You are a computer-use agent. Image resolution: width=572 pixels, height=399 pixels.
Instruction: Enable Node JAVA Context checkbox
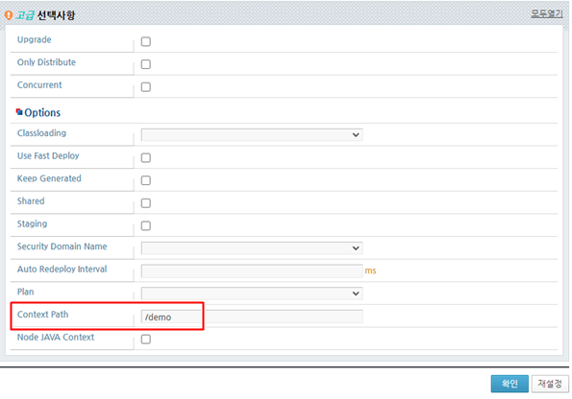point(146,339)
